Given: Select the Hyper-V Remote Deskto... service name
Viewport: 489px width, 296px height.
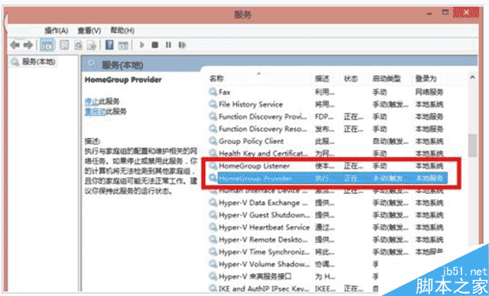Looking at the screenshot, I should 264,239.
